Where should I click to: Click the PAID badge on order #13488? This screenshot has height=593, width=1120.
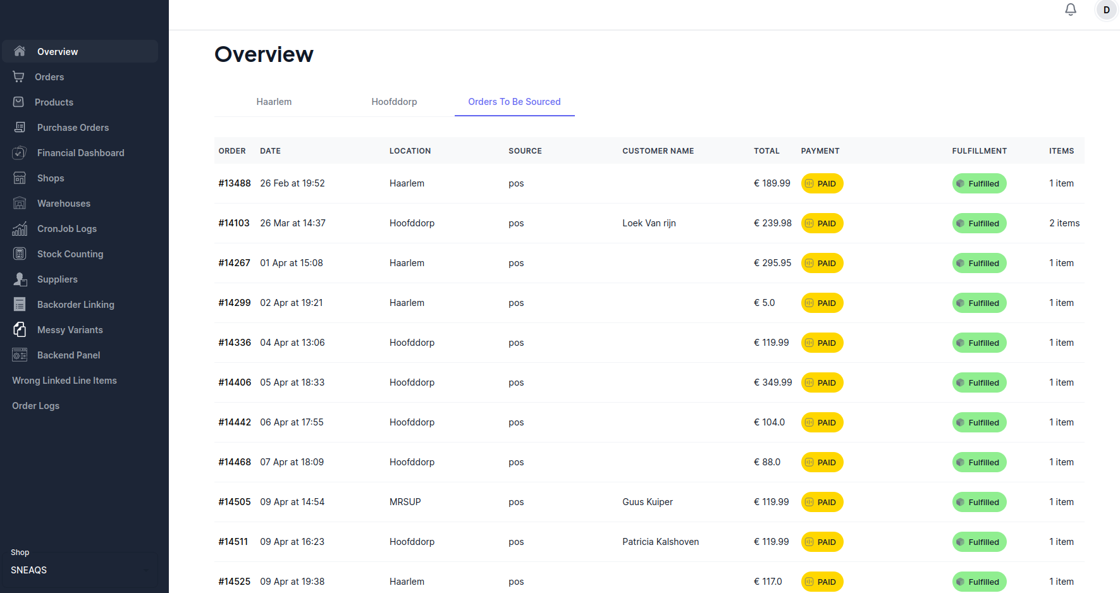click(x=822, y=183)
